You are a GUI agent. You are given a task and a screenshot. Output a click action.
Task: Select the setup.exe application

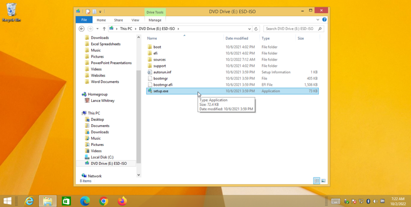232,91
